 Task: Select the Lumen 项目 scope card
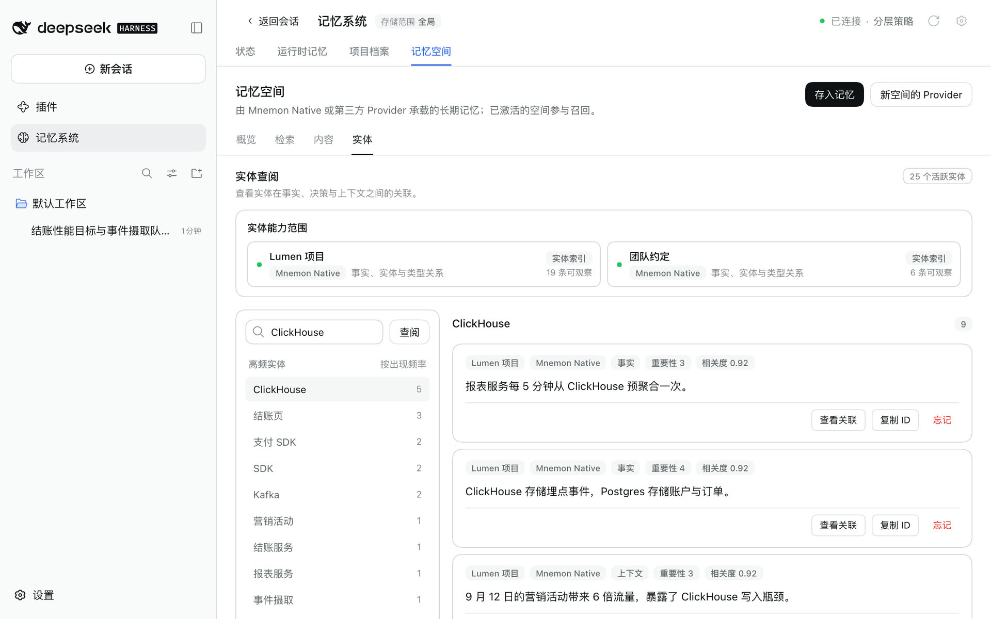pos(424,264)
